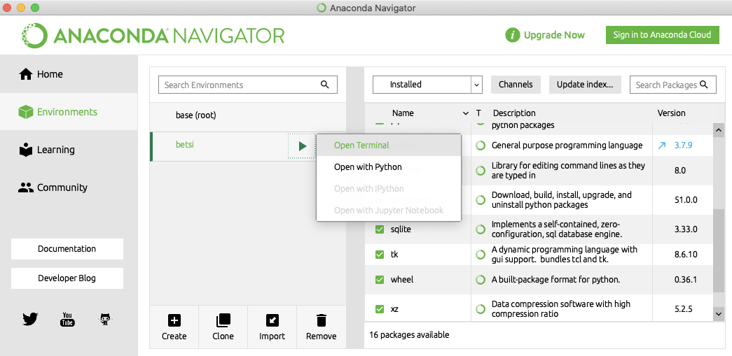Click version 3.33.0 of sqlite
This screenshot has width=732, height=356.
point(686,229)
